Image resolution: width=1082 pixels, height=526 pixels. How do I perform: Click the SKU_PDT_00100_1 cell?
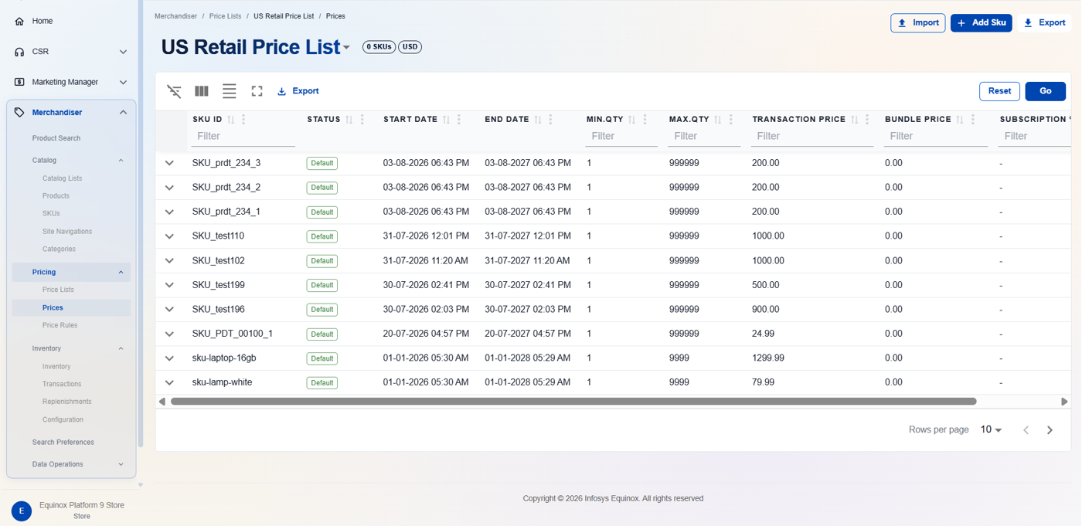233,334
